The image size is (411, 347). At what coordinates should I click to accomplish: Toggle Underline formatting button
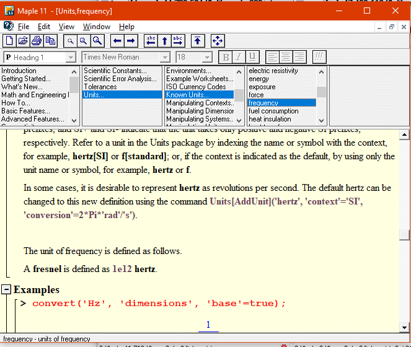[x=252, y=57]
